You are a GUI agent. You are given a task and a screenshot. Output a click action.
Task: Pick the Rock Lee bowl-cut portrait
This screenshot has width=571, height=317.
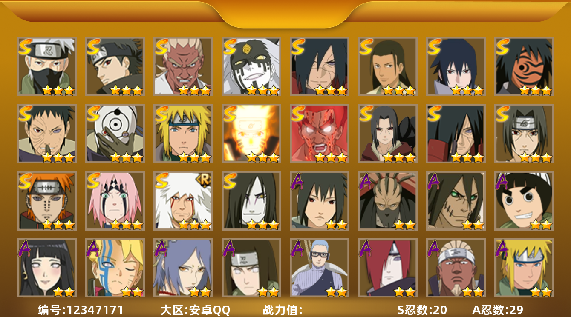(x=524, y=201)
